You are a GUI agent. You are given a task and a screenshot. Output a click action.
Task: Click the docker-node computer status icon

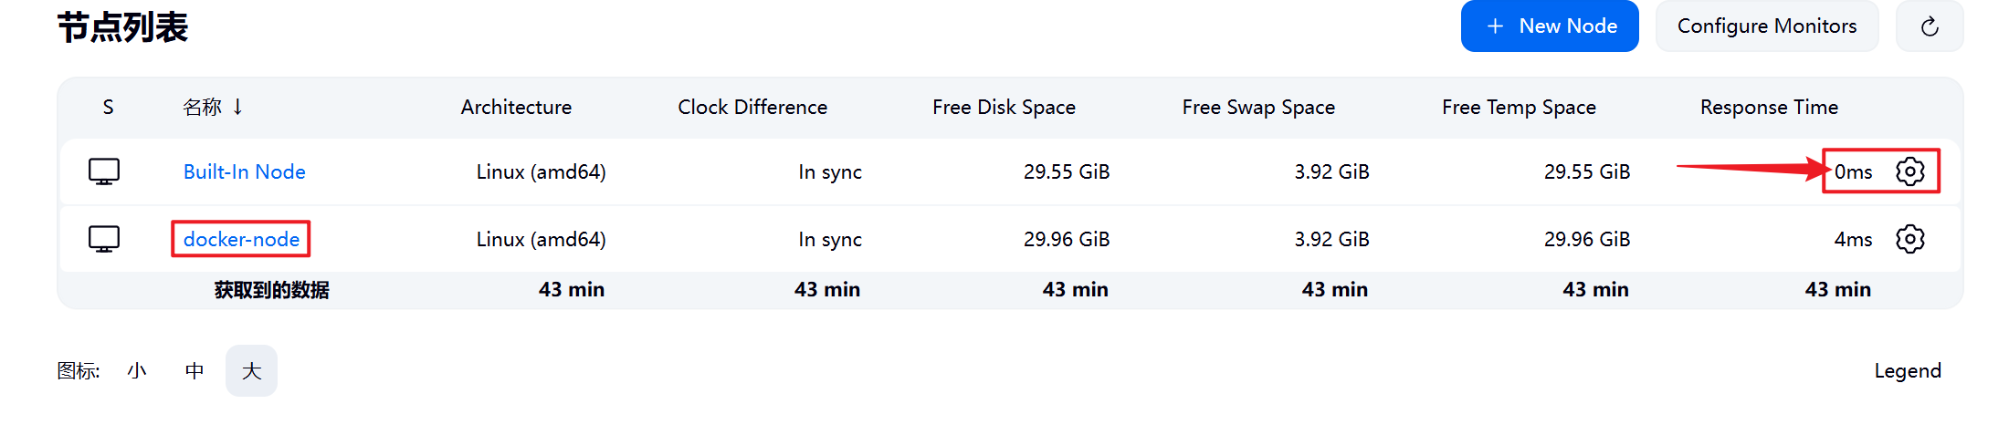(x=104, y=239)
